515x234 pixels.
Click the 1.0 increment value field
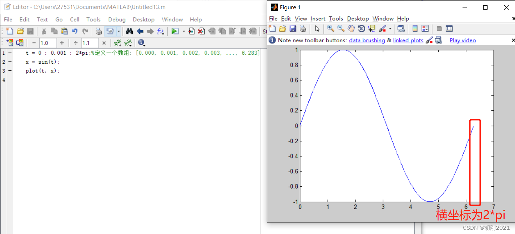tap(48, 43)
